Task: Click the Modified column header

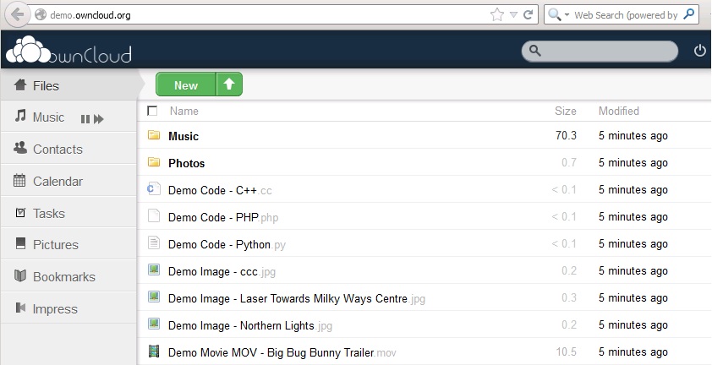Action: pyautogui.click(x=618, y=112)
